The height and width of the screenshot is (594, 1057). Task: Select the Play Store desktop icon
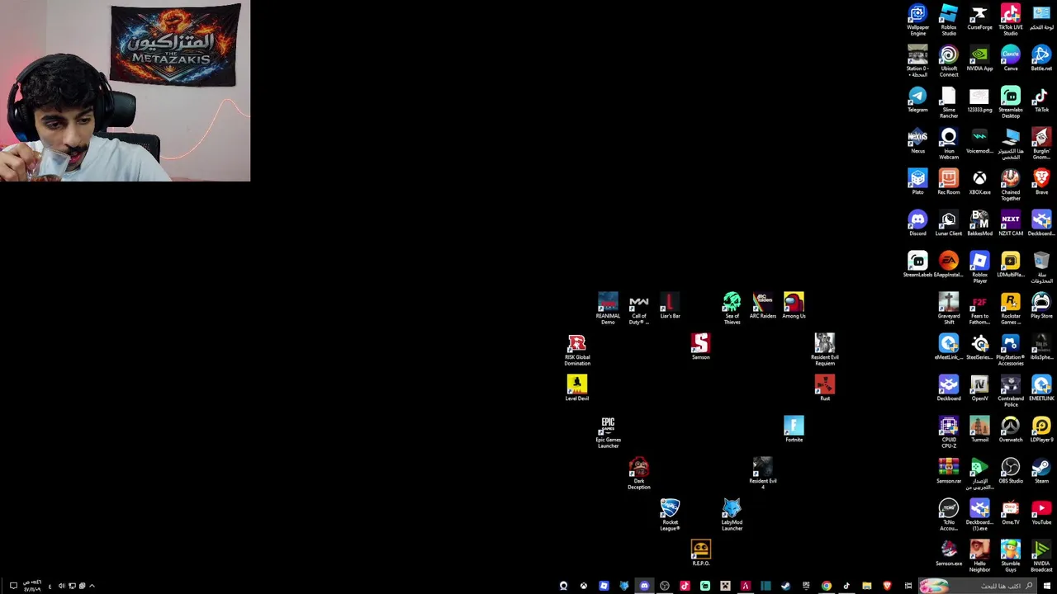coord(1041,306)
